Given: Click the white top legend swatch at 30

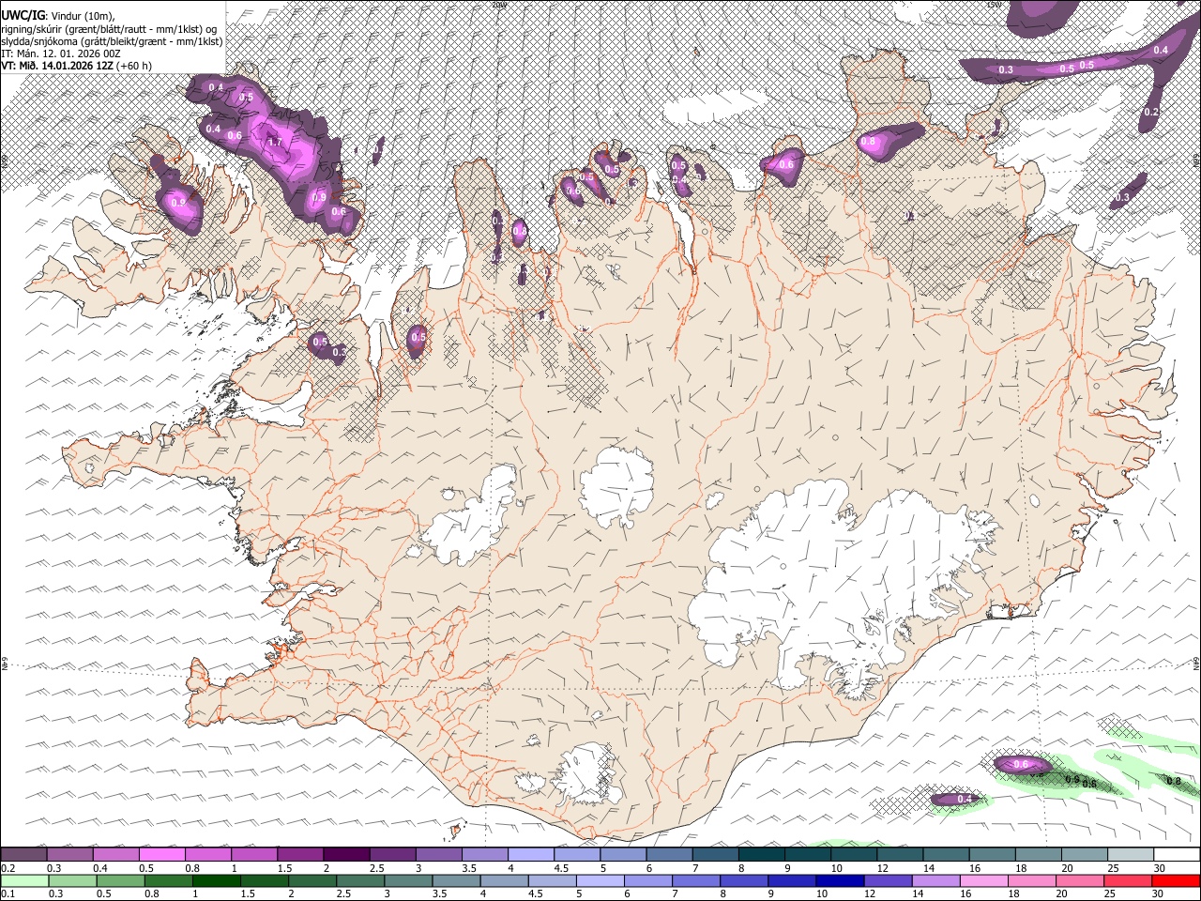Looking at the screenshot, I should tap(1177, 854).
